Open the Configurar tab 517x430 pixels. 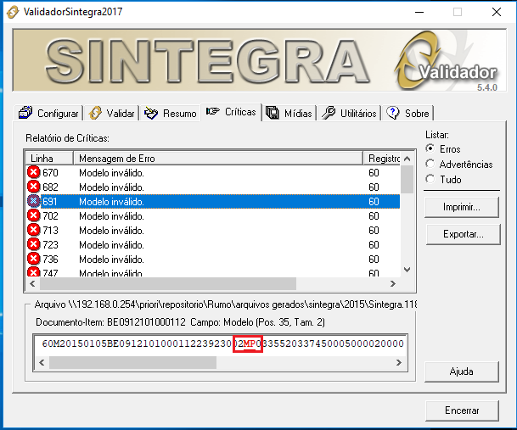click(x=48, y=114)
